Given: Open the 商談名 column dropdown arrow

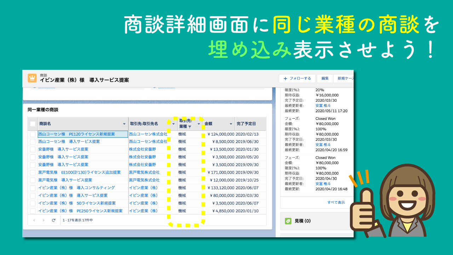Looking at the screenshot, I should pos(124,124).
